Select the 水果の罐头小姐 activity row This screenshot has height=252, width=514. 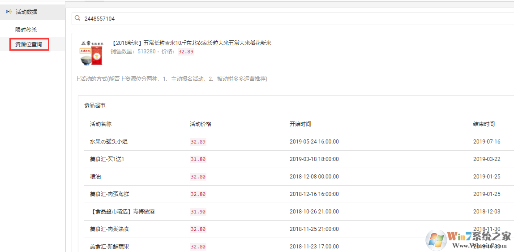tap(109, 142)
